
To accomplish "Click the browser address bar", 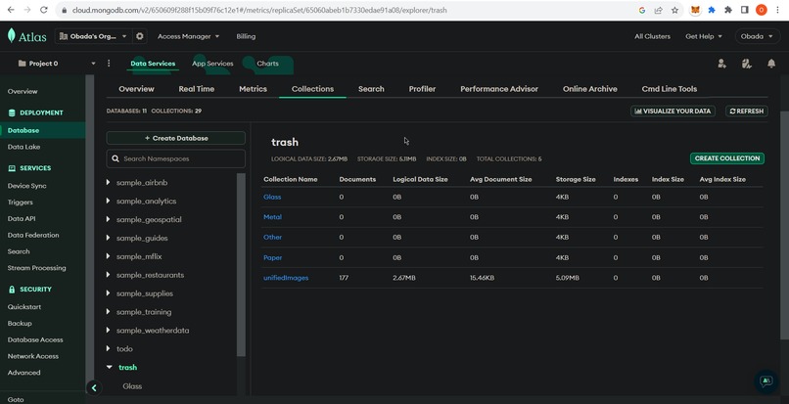I will 348,10.
